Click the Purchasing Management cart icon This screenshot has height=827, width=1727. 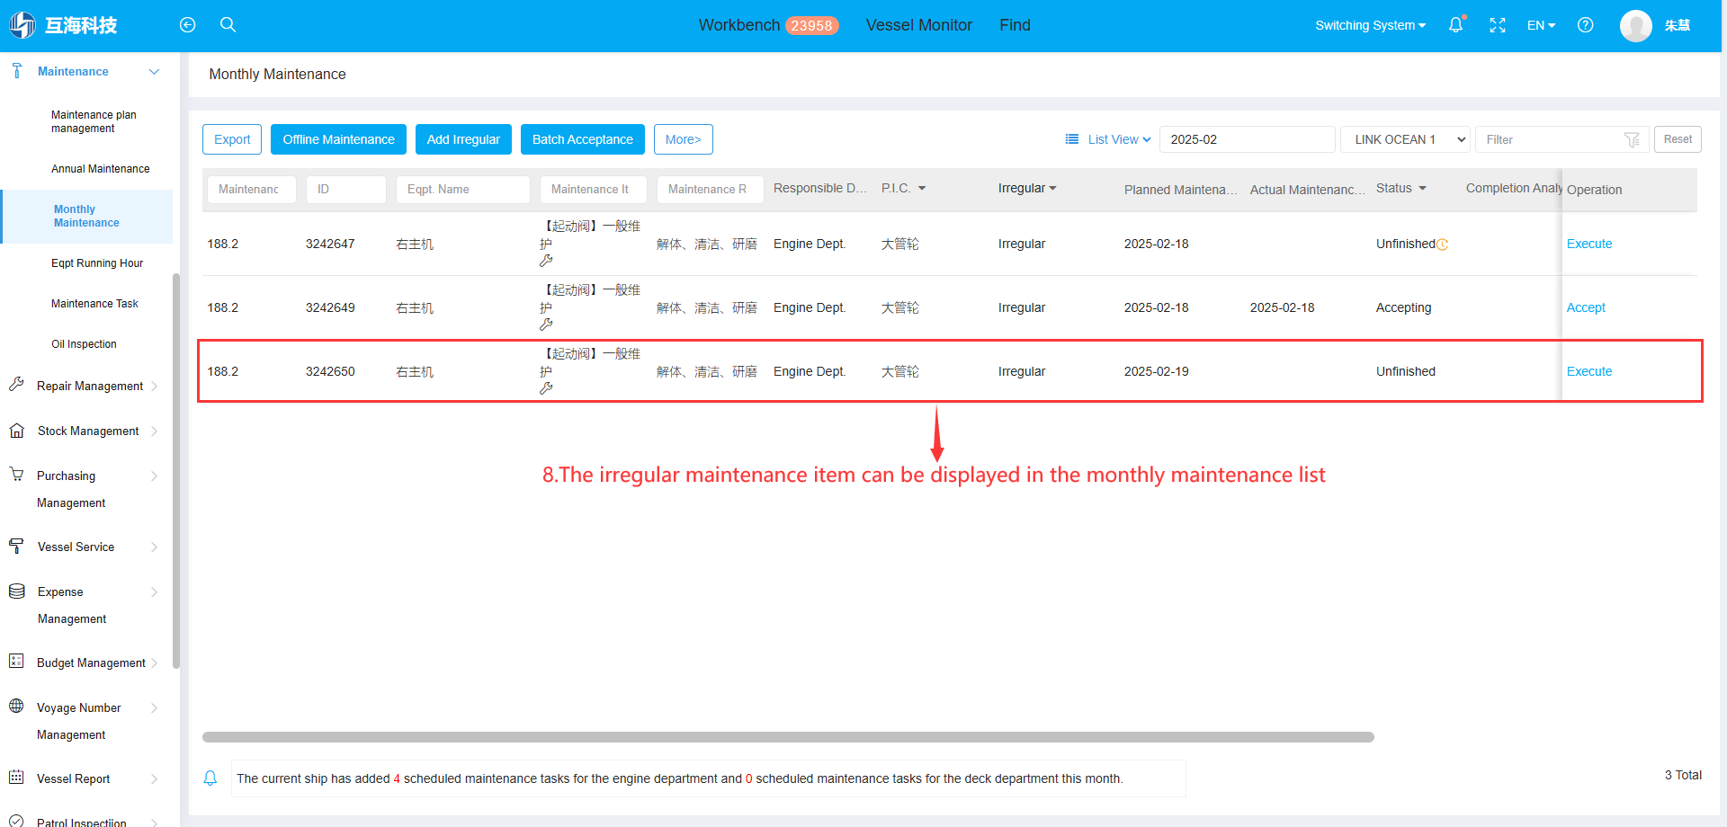16,474
